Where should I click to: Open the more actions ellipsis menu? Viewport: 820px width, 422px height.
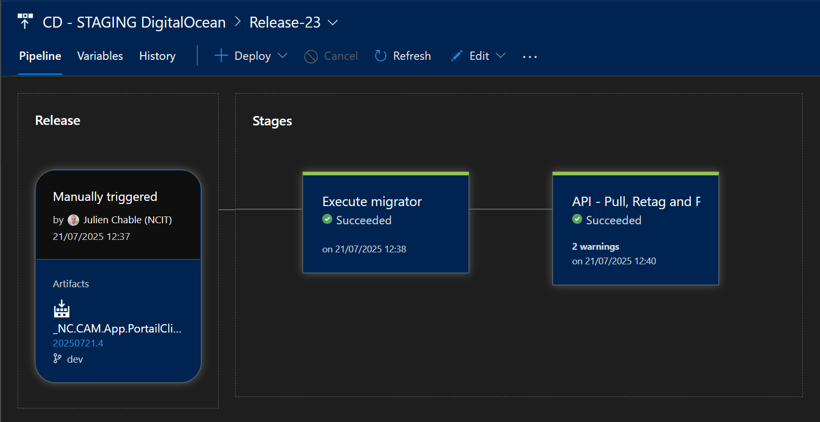click(x=529, y=56)
